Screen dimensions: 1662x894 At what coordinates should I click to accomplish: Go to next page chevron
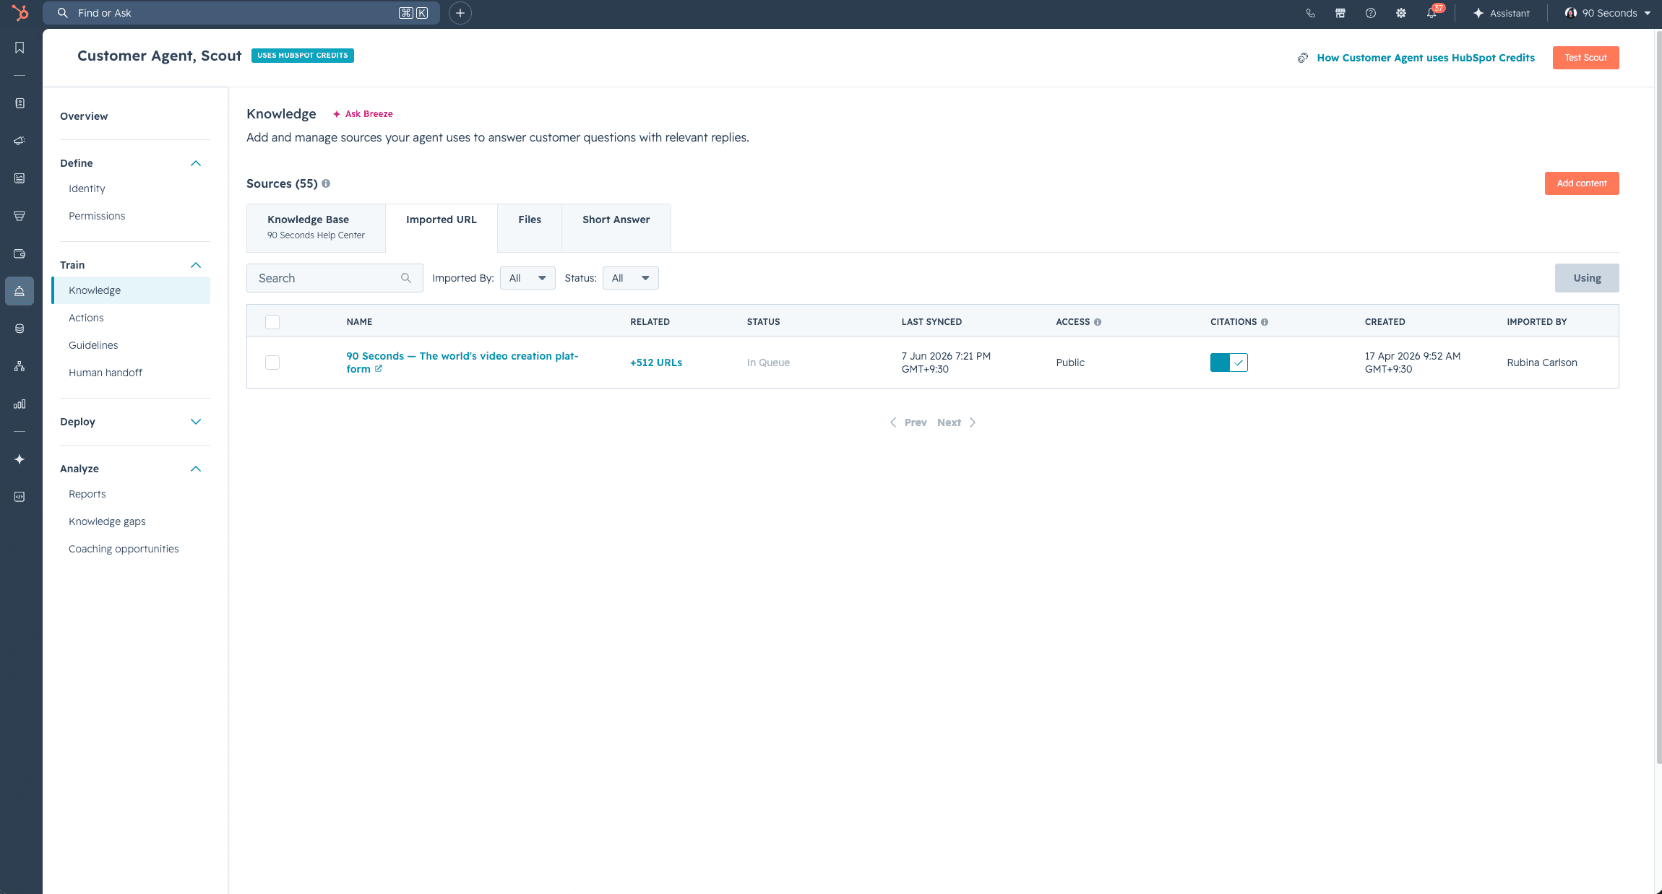click(x=973, y=422)
